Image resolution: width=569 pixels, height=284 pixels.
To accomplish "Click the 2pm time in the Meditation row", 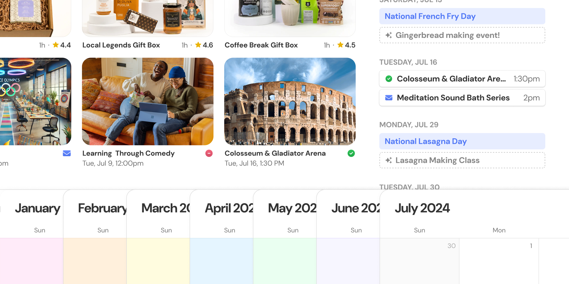I will 532,98.
